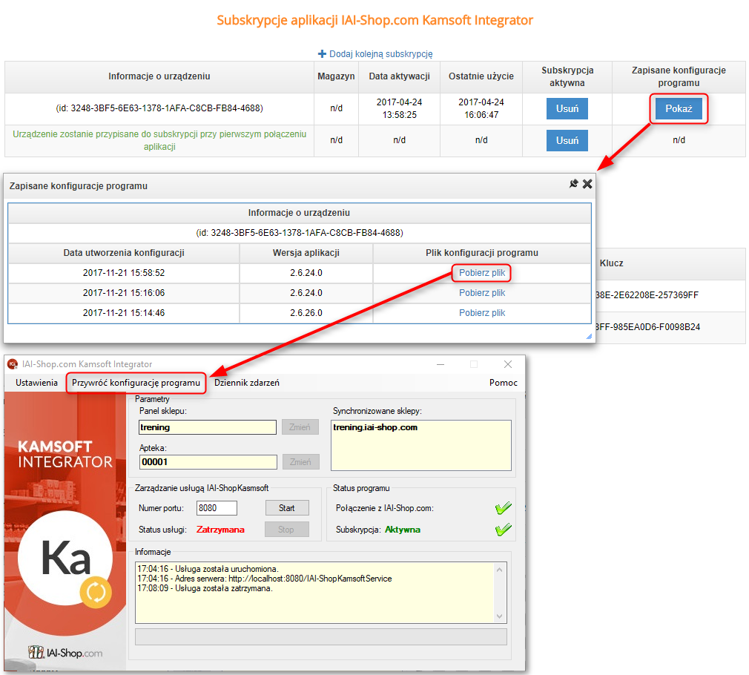Viewport: 749px width, 675px height.
Task: Click the Klucz column header
Action: pos(611,263)
